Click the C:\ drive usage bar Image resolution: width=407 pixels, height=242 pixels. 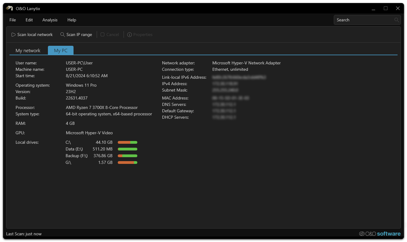128,142
